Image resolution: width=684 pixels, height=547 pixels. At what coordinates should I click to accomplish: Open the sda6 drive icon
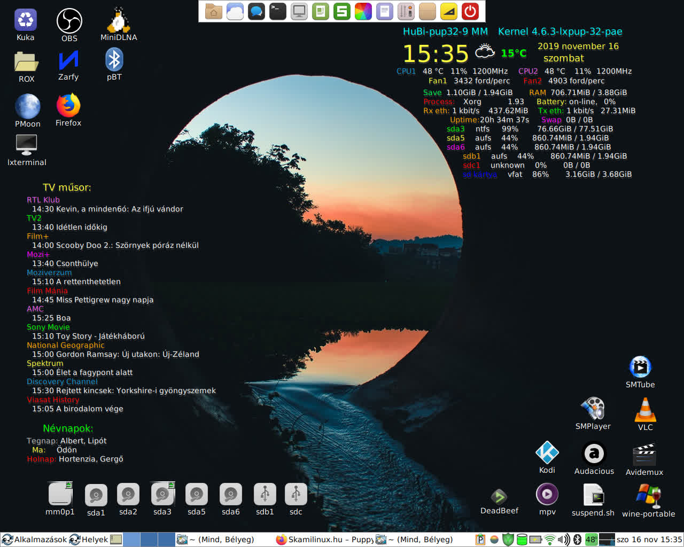click(231, 494)
